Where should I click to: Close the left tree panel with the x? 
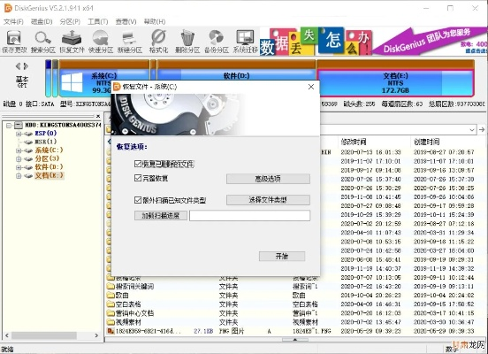pos(98,116)
